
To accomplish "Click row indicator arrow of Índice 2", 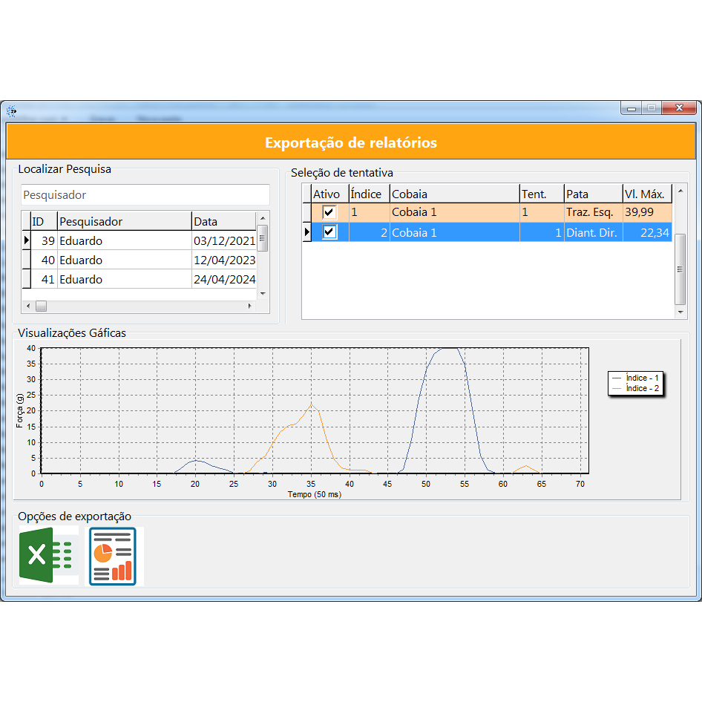I will pos(306,232).
